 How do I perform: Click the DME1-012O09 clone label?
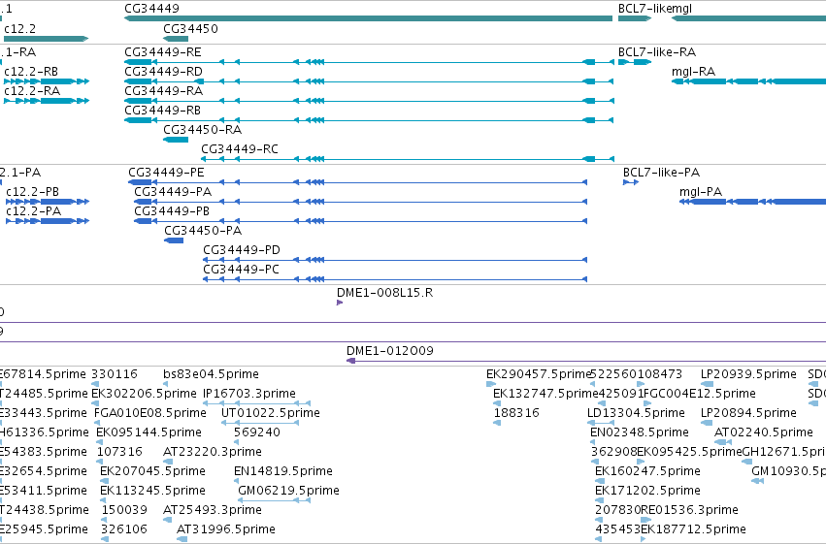390,351
